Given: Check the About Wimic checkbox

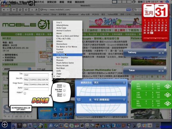Looking at the screenshot, I should pyautogui.click(x=64, y=95).
